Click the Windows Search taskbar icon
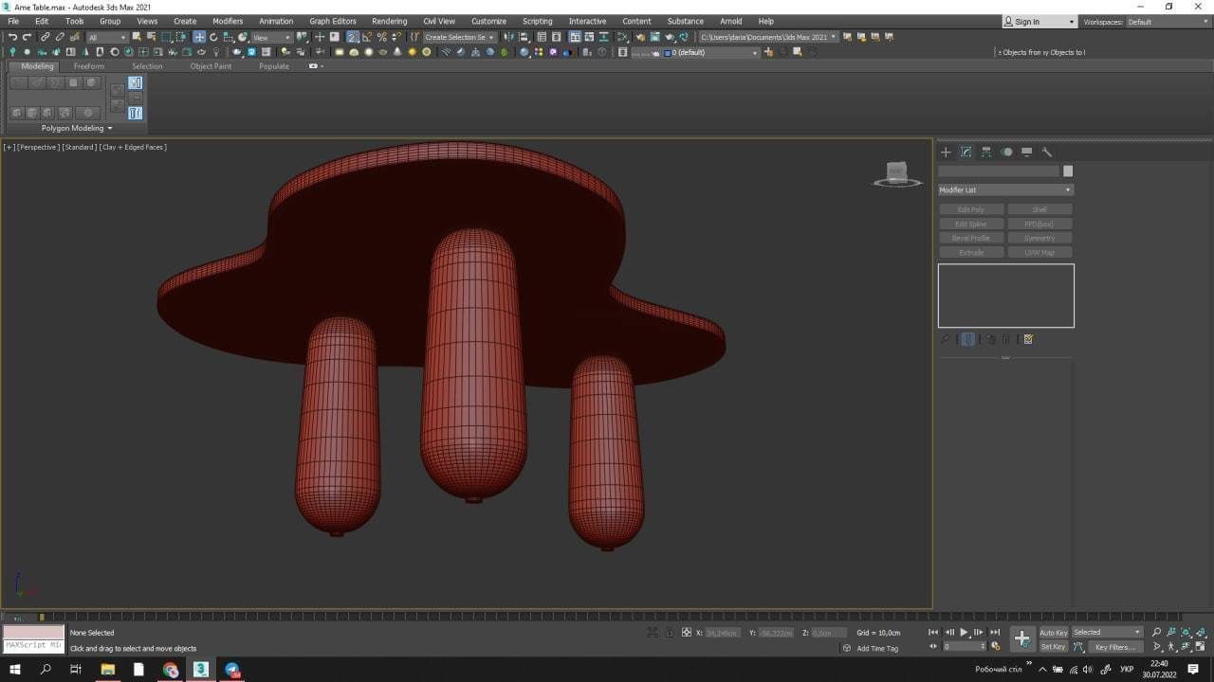This screenshot has height=682, width=1214. pos(46,670)
